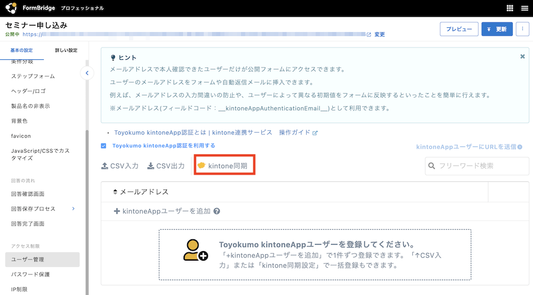The height and width of the screenshot is (295, 533).
Task: Select ユーザー管理 in the sidebar
Action: pos(27,259)
